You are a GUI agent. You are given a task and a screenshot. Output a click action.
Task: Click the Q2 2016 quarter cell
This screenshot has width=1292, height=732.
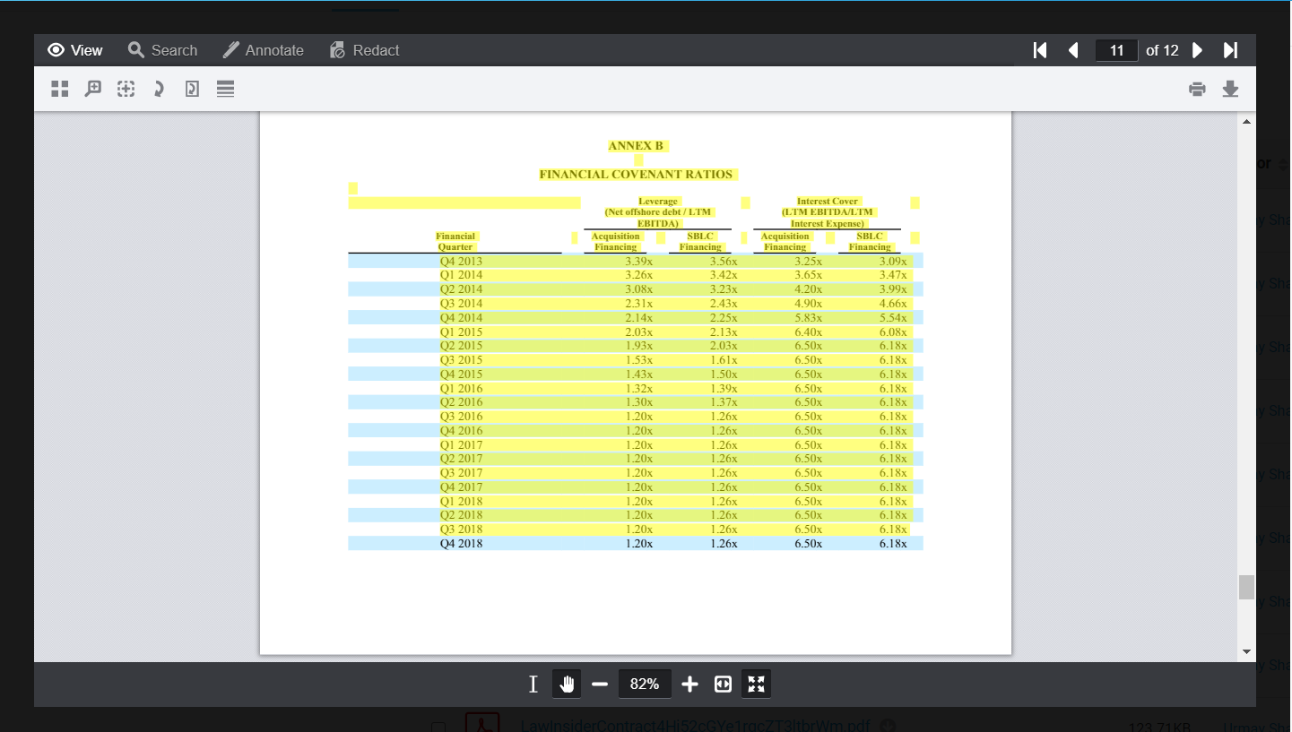pyautogui.click(x=461, y=402)
